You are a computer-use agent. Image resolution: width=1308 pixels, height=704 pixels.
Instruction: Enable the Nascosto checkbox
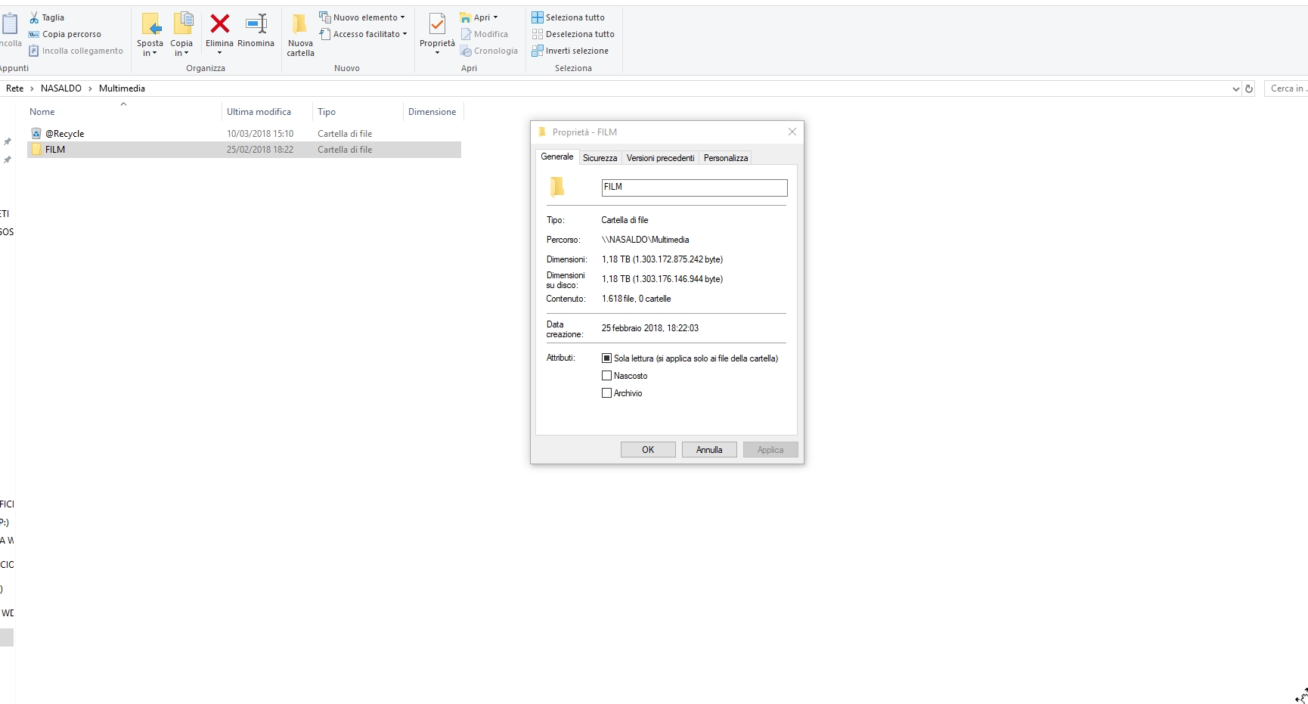606,376
